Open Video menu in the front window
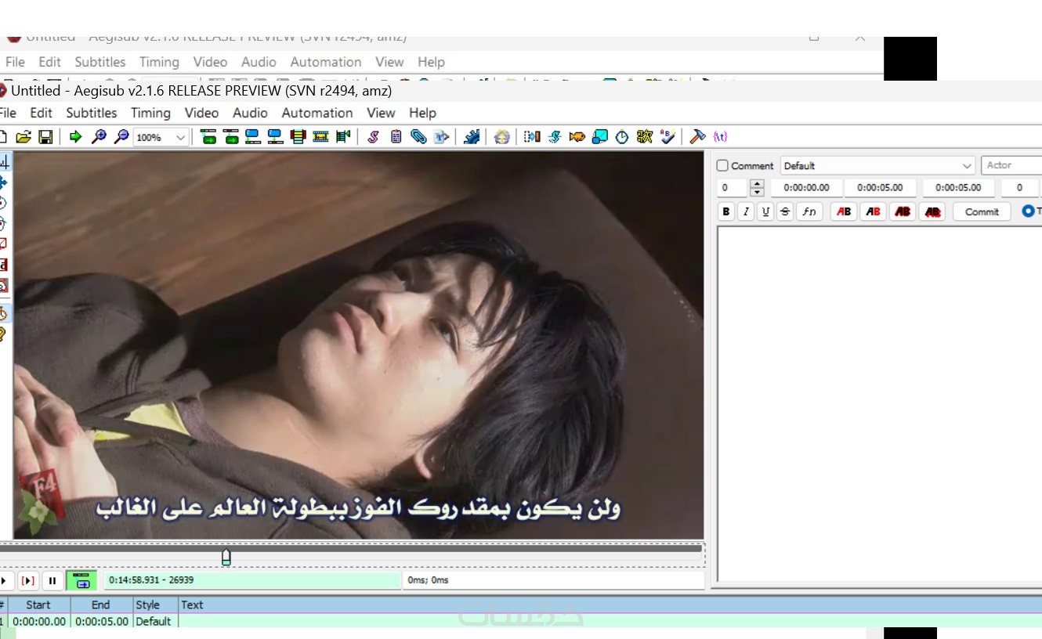1042x639 pixels. pos(201,113)
